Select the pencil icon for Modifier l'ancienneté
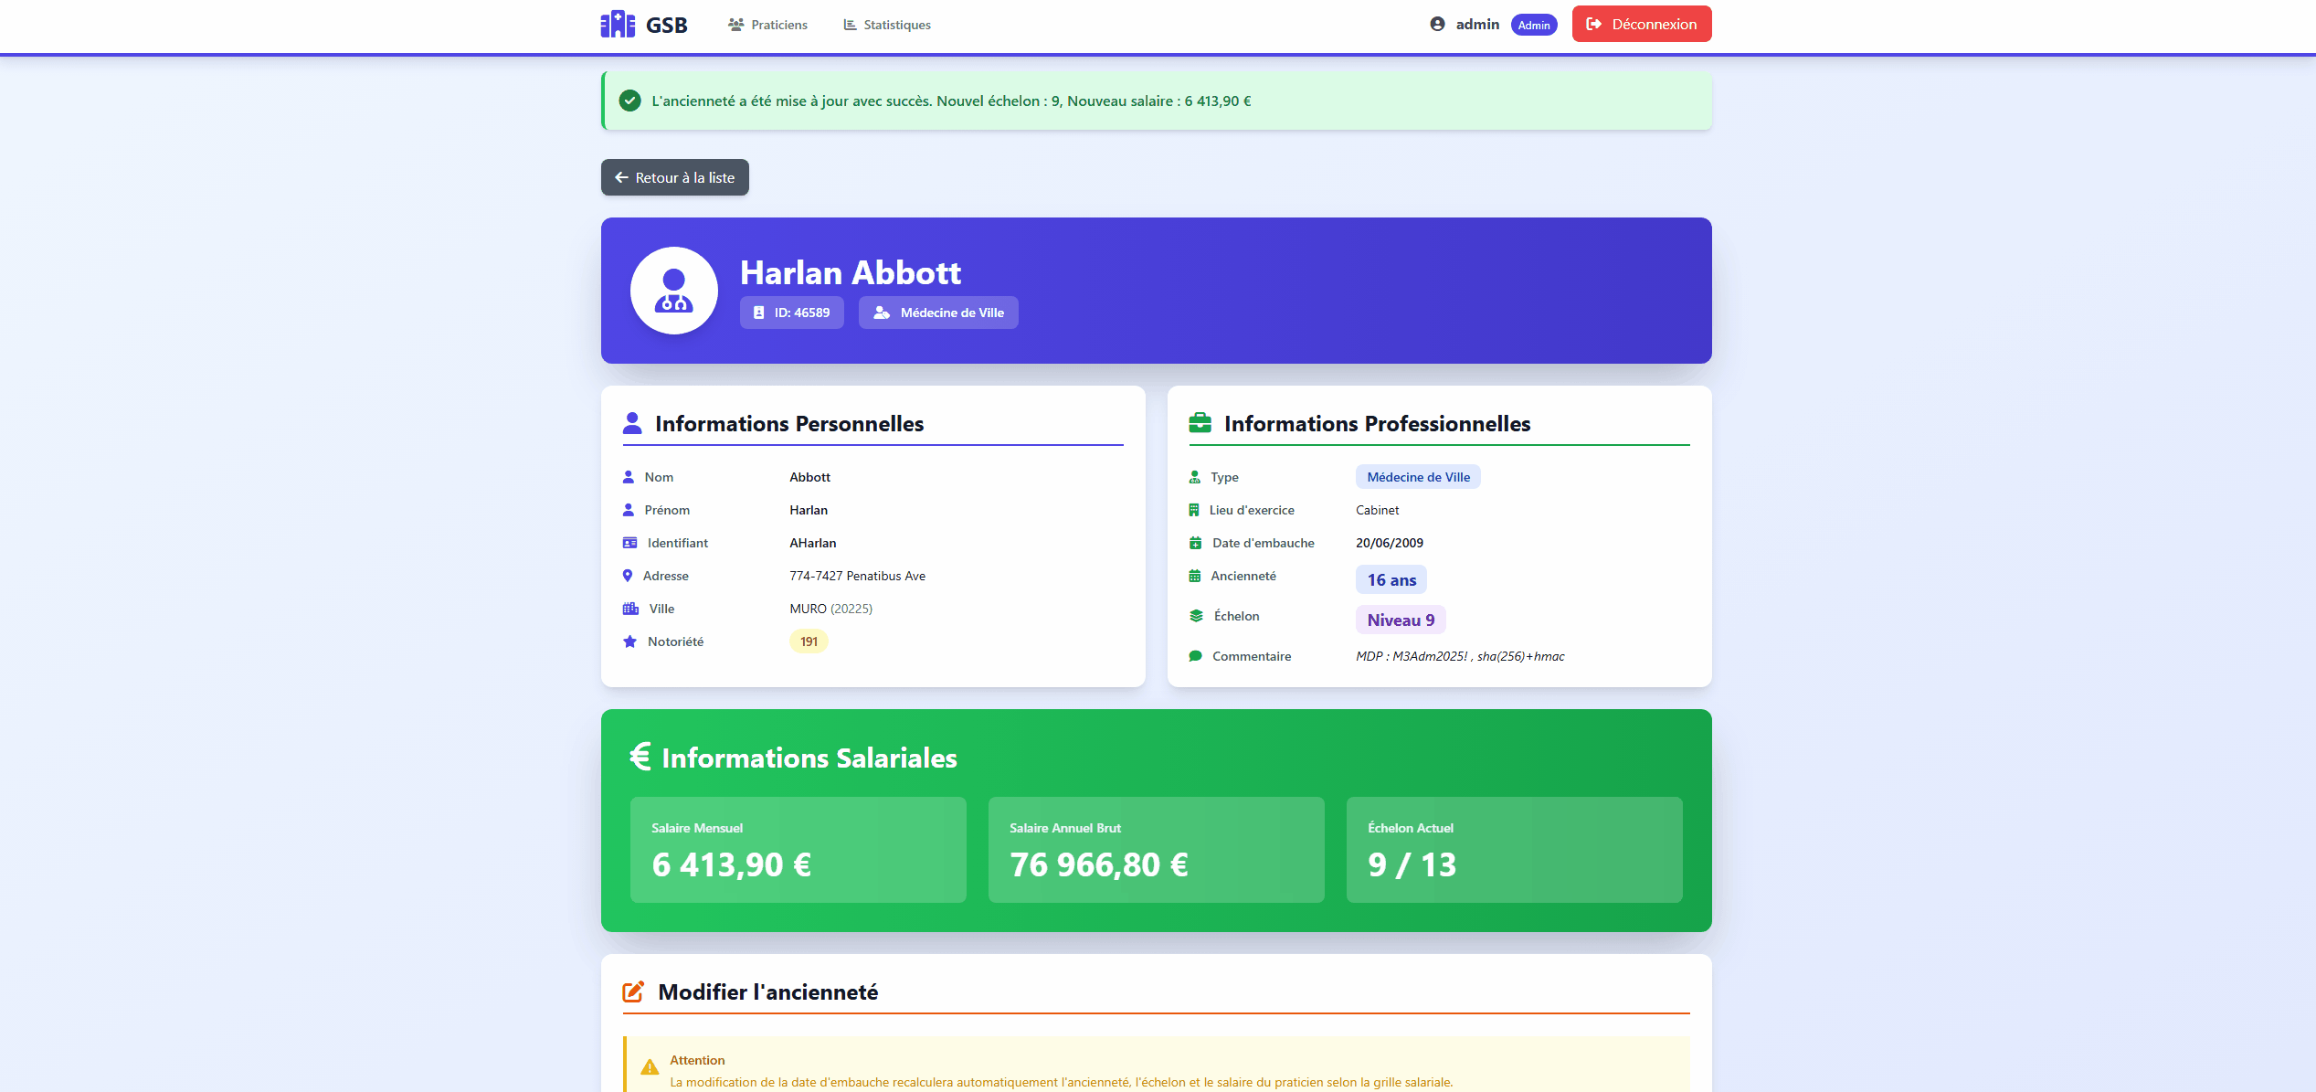 [633, 991]
